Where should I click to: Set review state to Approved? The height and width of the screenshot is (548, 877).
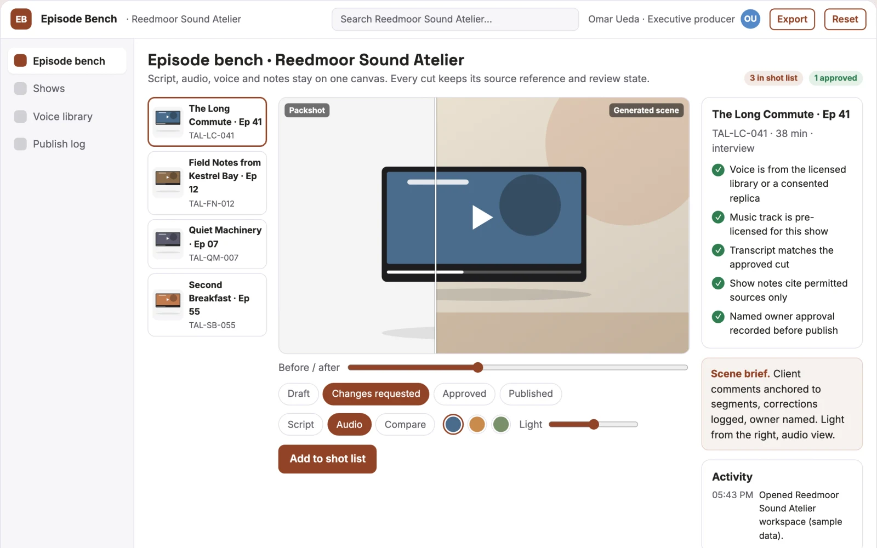pyautogui.click(x=464, y=394)
